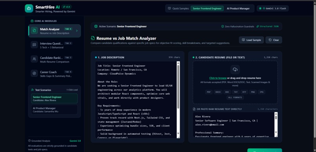Click the 'Click to browse' link
This screenshot has height=152, width=316.
tap(218, 78)
